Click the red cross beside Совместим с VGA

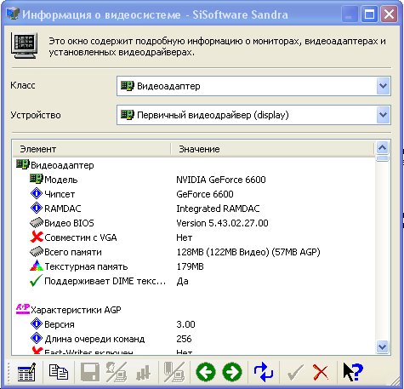pyautogui.click(x=37, y=237)
